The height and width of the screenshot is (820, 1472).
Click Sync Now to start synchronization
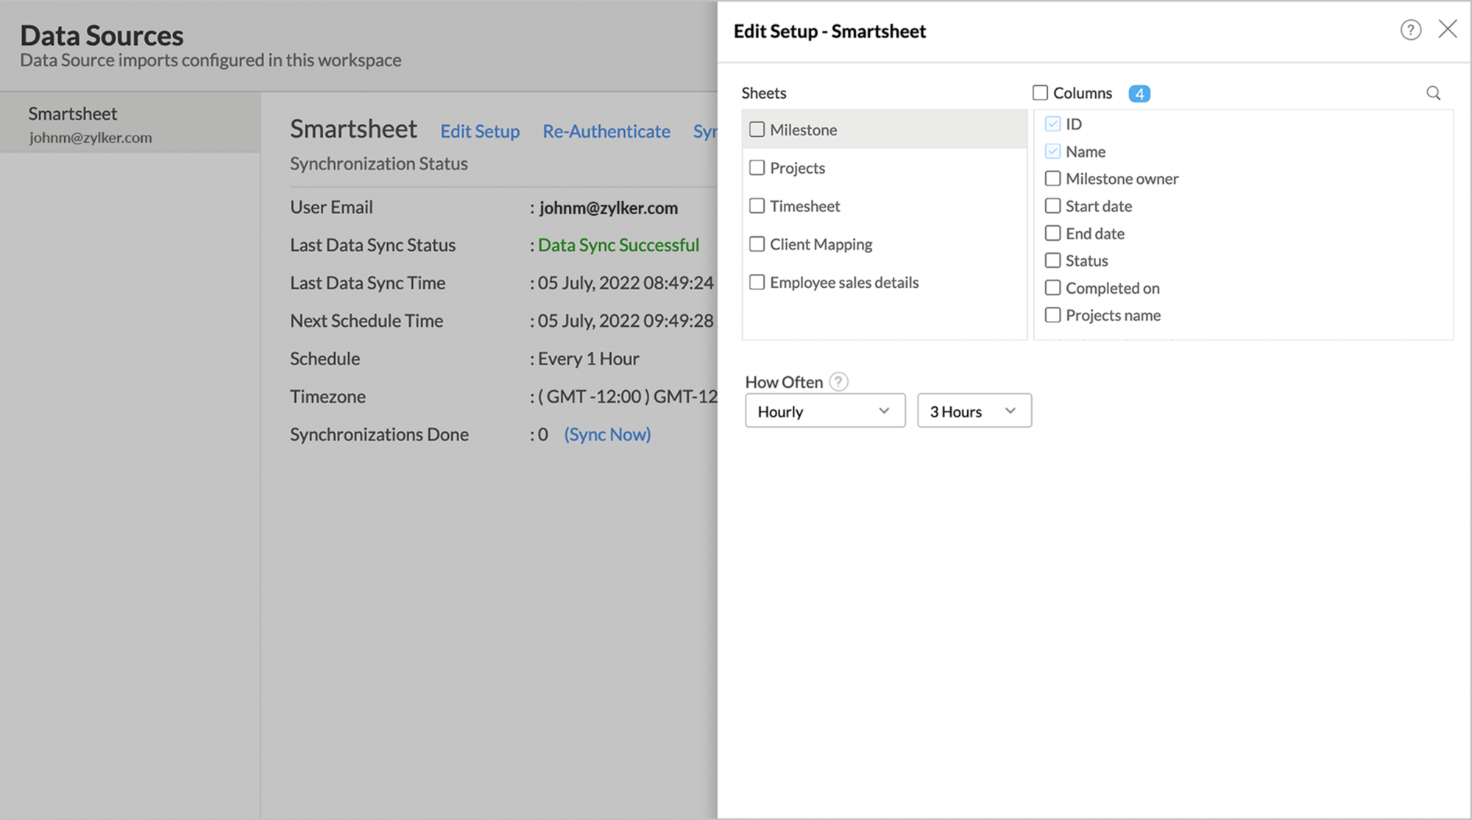click(606, 434)
